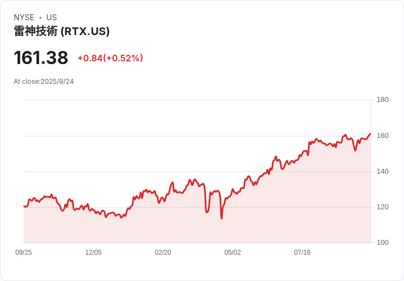Click the lowest dip on the price line
The image size is (404, 281).
click(x=222, y=218)
